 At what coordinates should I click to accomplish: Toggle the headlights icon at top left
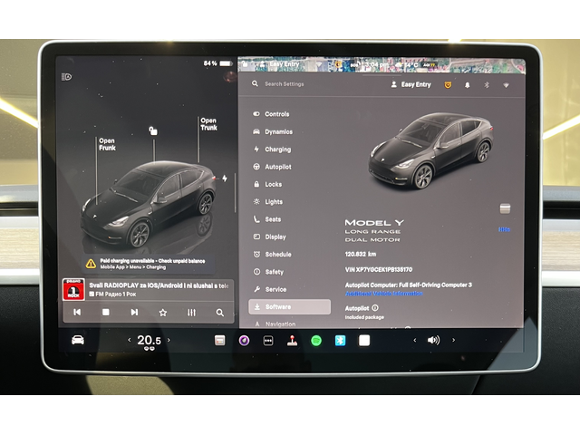pos(66,77)
